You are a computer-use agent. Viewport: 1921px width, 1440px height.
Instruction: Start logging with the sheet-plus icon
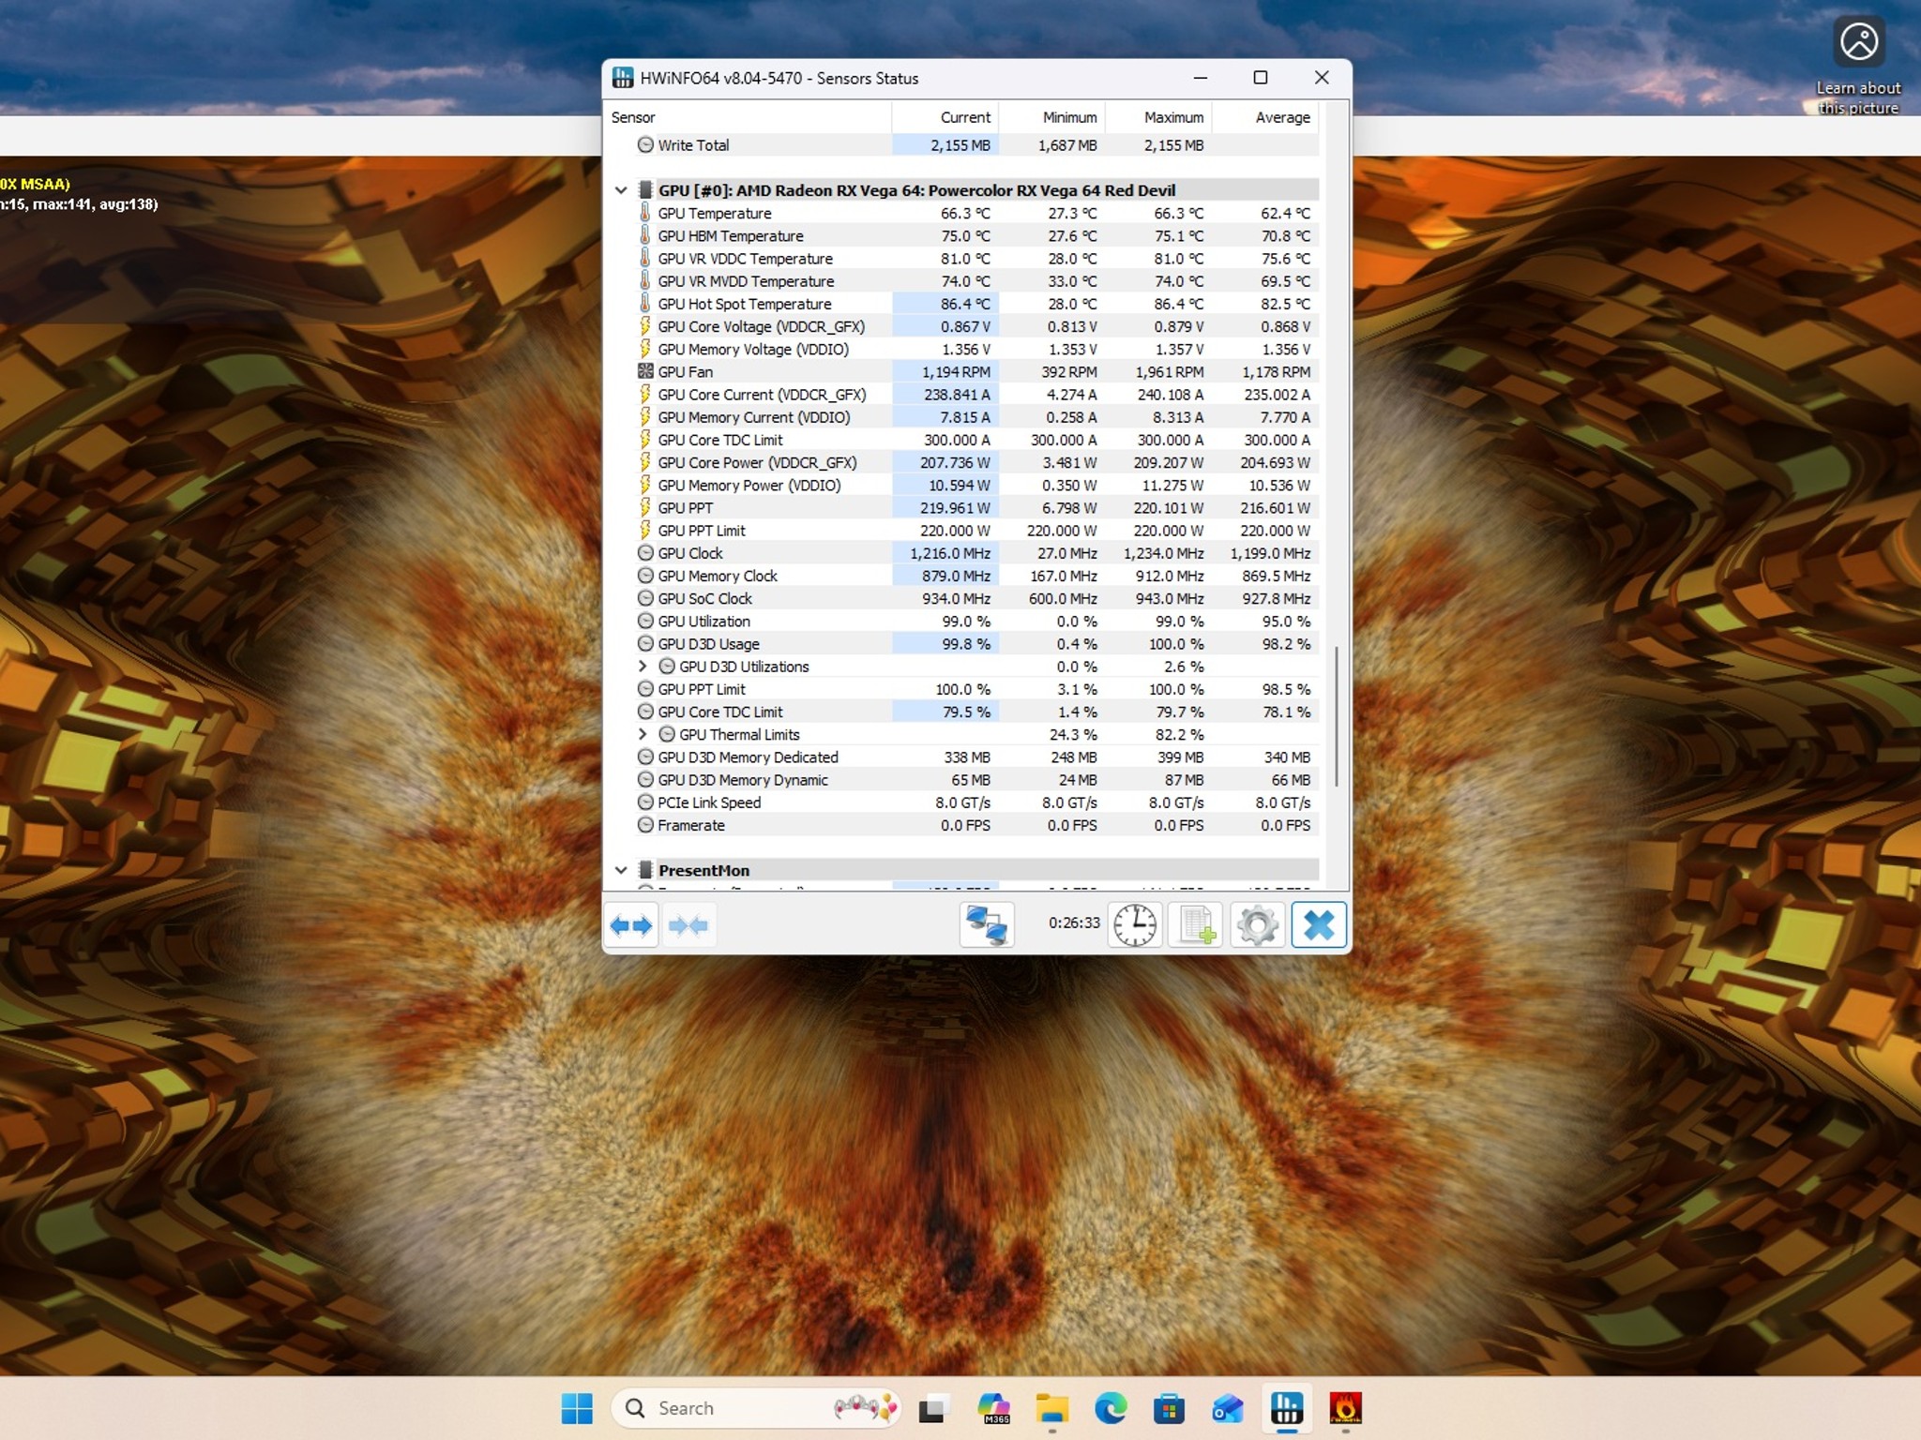[x=1196, y=924]
